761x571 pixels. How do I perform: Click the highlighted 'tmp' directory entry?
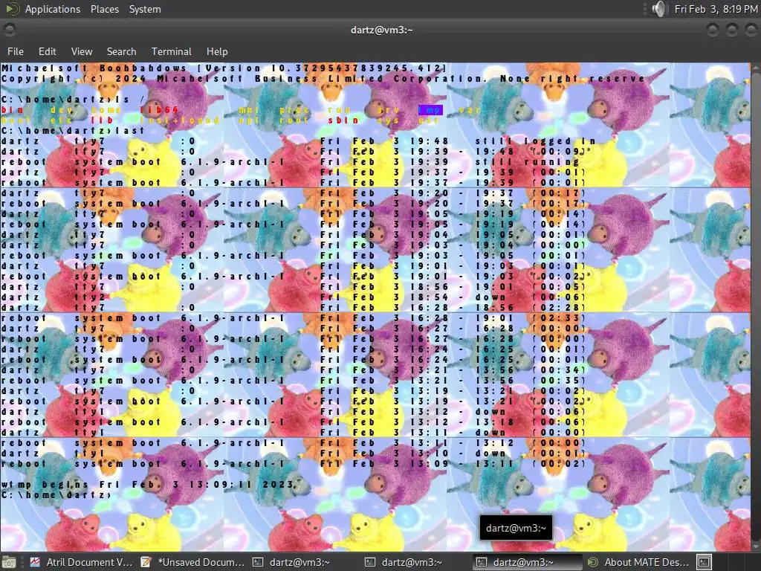coord(430,110)
